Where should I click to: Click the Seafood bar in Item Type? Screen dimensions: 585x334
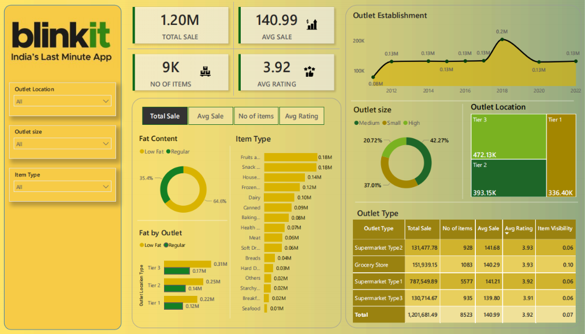tap(266, 308)
